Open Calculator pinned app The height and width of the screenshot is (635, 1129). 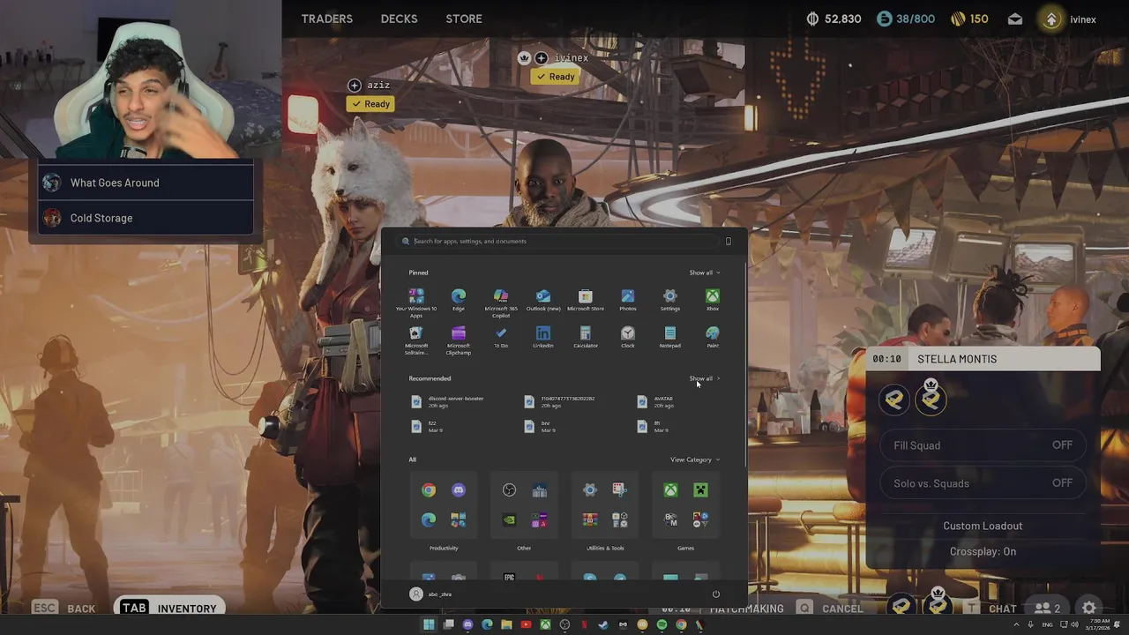pos(586,337)
